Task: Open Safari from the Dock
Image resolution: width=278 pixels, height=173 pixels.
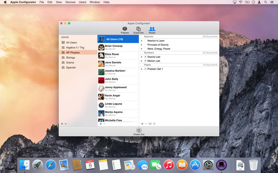Action: [51, 165]
